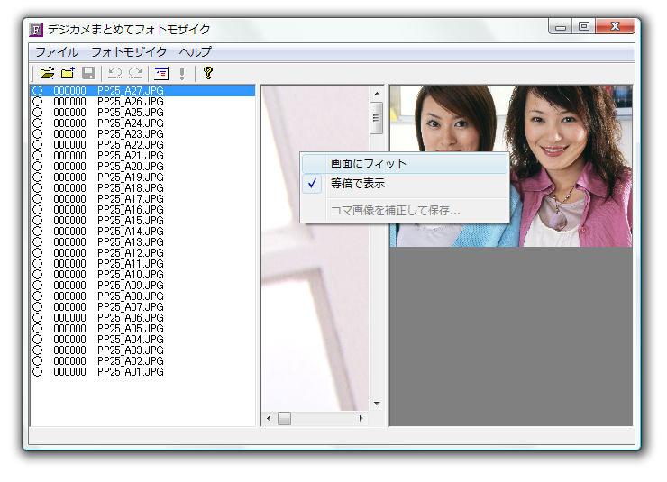Viewport: 667px width, 482px height.
Task: Toggle the checked 等倍で表示 option
Action: point(357,184)
